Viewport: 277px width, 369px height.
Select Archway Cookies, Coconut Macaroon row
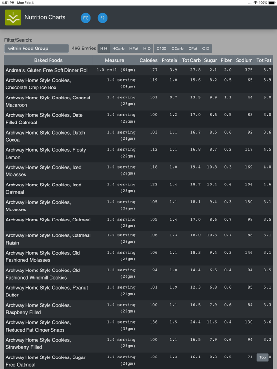(138, 101)
